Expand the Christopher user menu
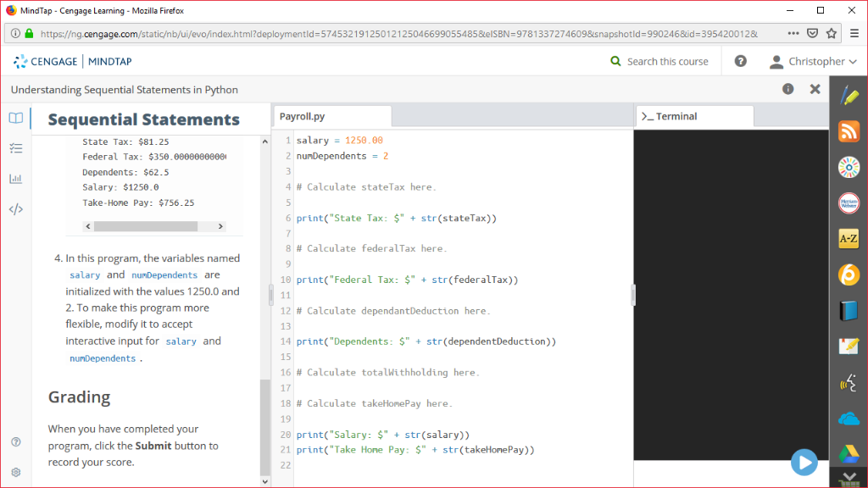The height and width of the screenshot is (488, 868). [x=811, y=61]
